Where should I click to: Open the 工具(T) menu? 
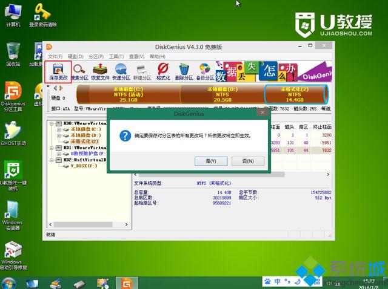116,56
